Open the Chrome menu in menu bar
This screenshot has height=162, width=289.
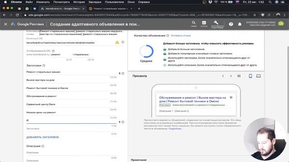(16, 2)
